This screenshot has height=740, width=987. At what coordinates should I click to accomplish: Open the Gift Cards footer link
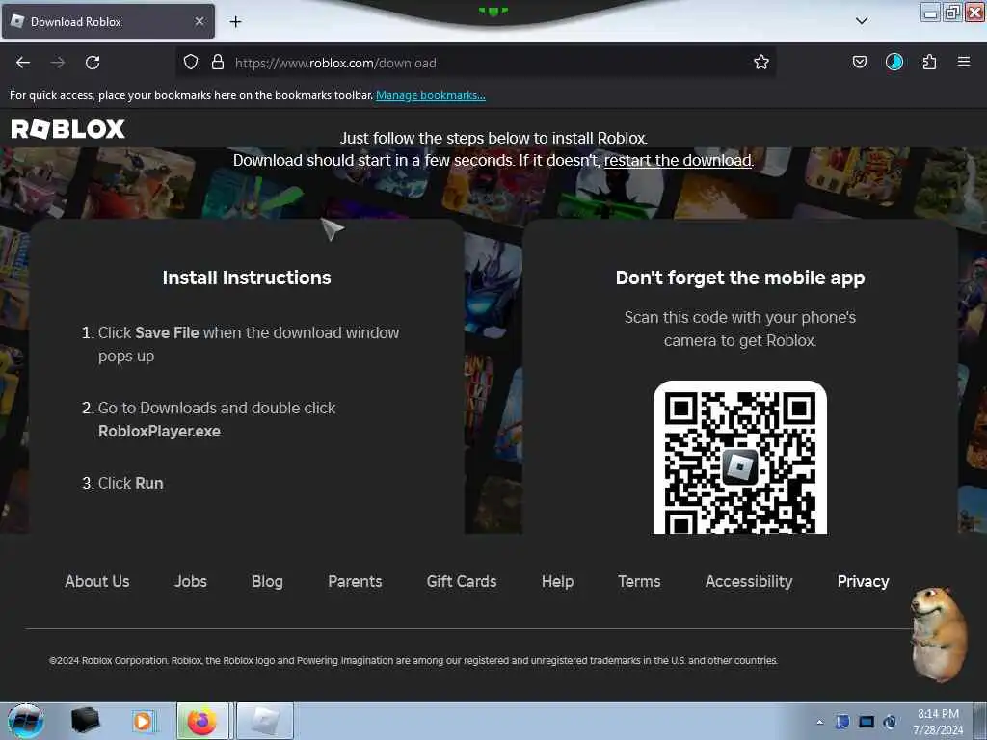click(462, 581)
